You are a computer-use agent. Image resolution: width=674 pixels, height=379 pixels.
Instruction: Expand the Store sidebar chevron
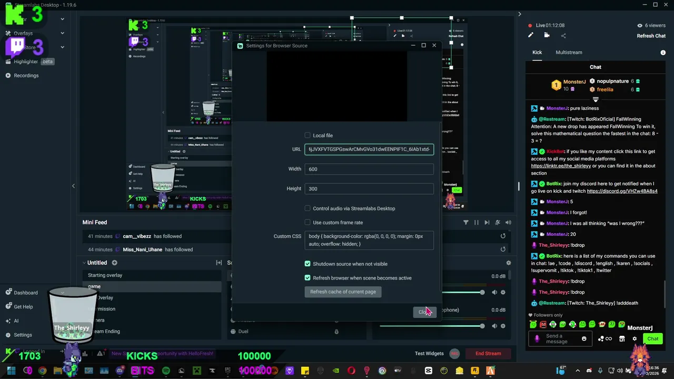click(x=62, y=47)
